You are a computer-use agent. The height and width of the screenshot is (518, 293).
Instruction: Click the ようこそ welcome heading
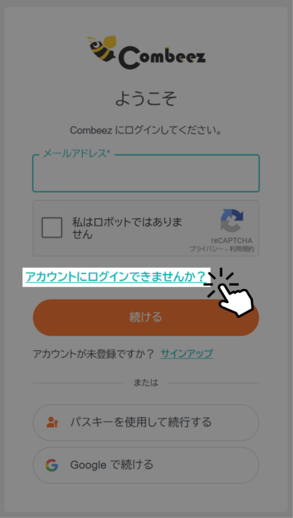click(x=146, y=99)
